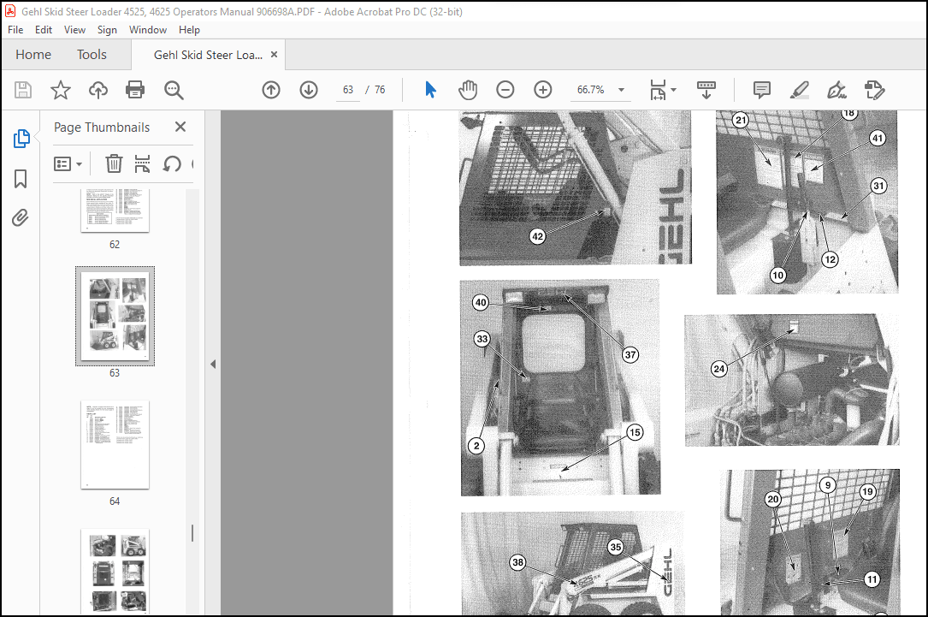Open the zoom level 66.7% dropdown
This screenshot has width=928, height=617.
[621, 89]
